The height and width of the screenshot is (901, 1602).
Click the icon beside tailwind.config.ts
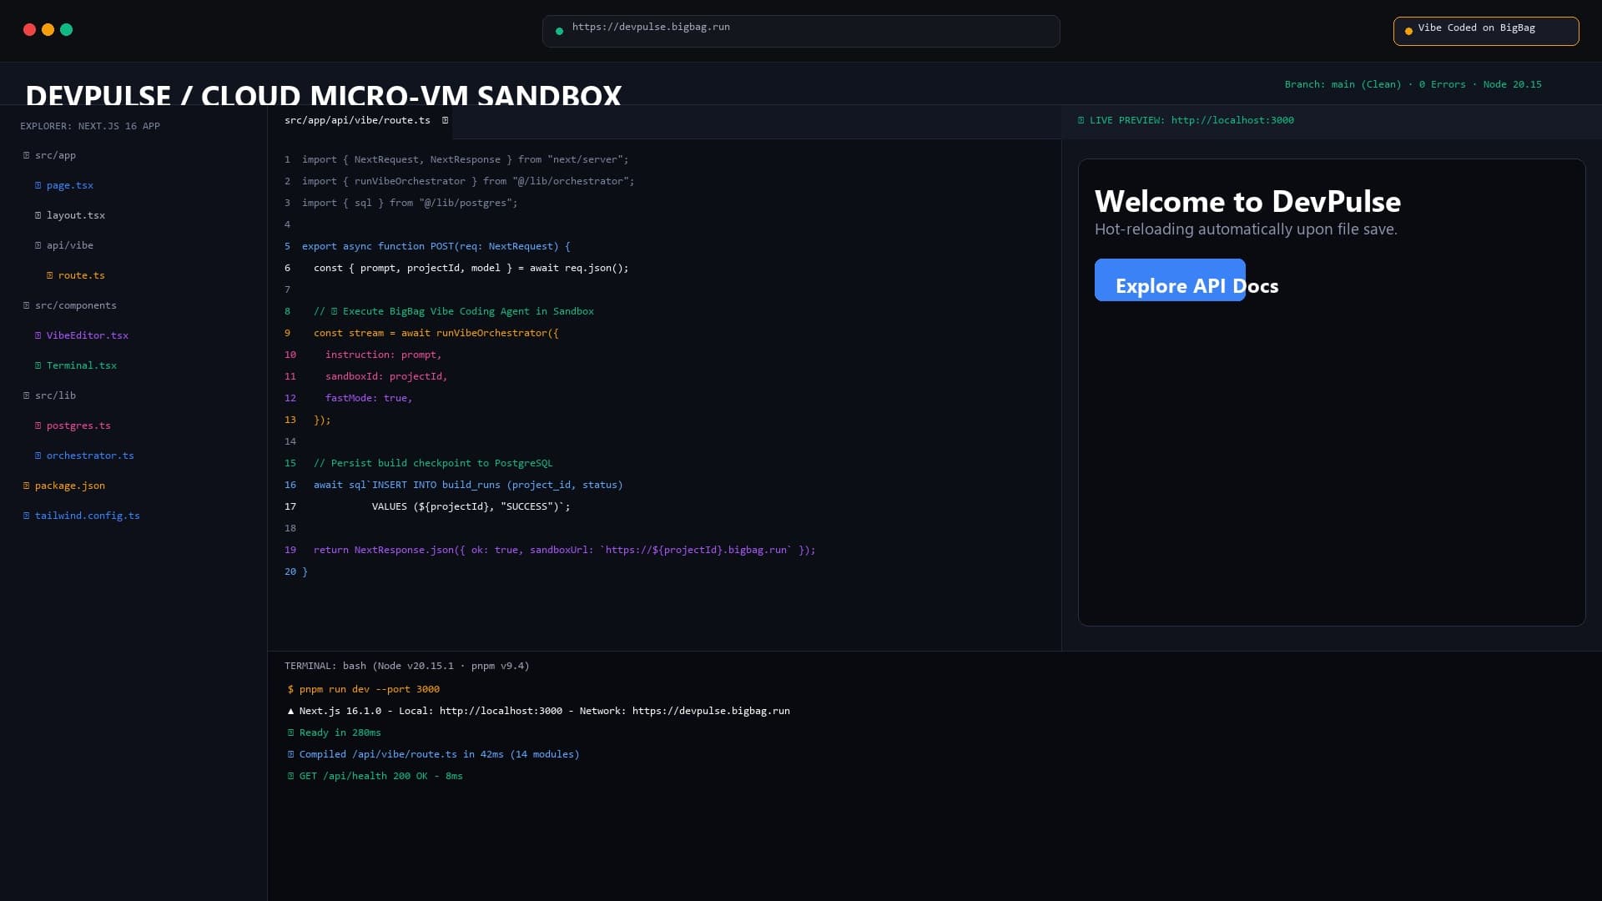click(26, 516)
